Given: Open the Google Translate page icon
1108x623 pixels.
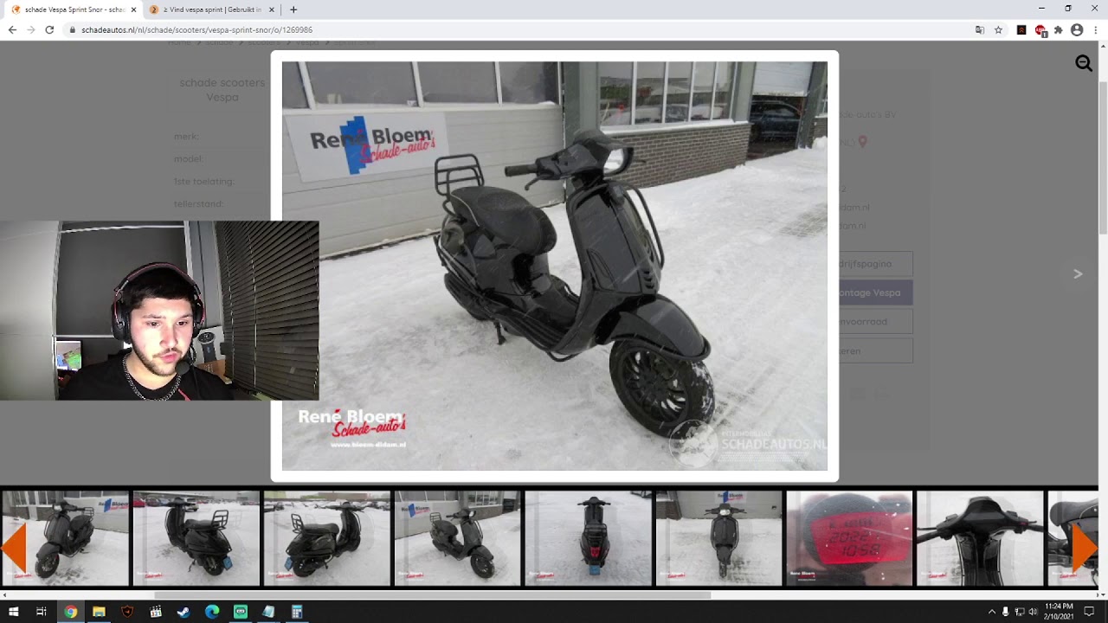Looking at the screenshot, I should [x=980, y=29].
